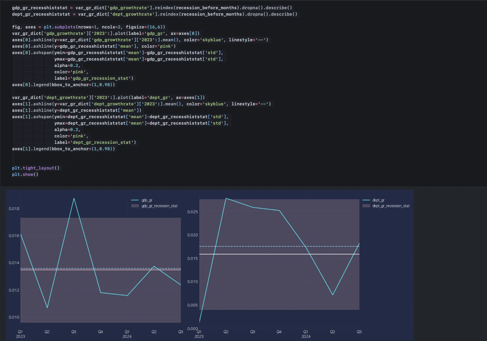The image size is (487, 341).
Task: Click label='gdp_gr_recession_stat' in the code
Action: 94,78
